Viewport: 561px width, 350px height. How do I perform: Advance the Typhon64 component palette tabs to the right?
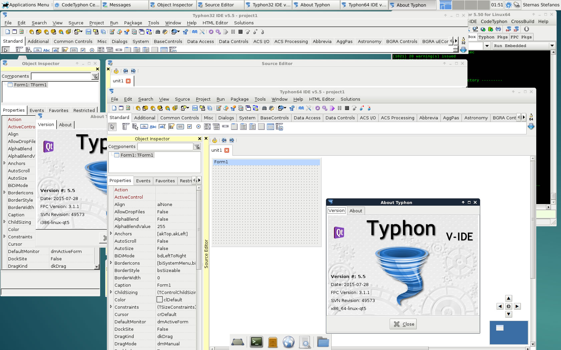click(524, 117)
